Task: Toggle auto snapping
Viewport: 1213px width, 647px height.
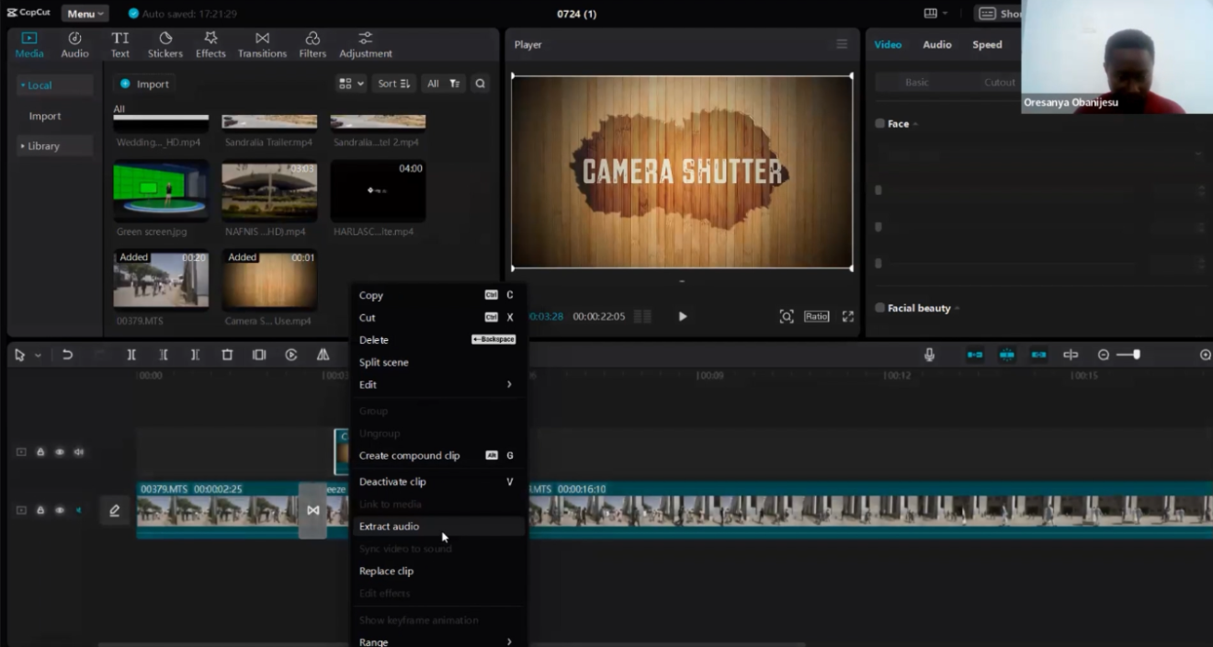Action: [1007, 355]
